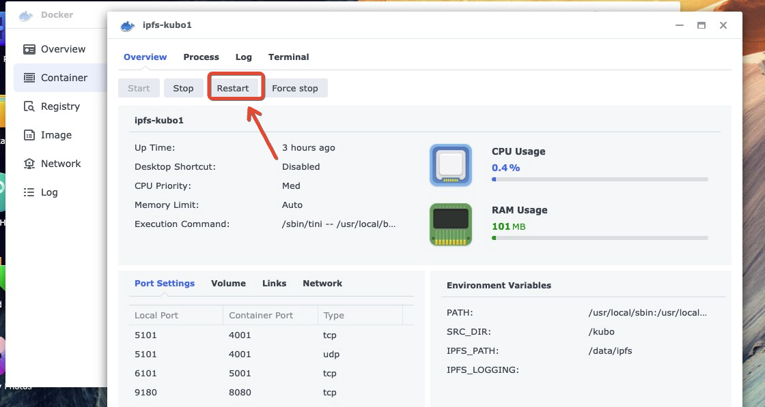Click the CPU chip icon
This screenshot has height=407, width=765.
click(451, 165)
